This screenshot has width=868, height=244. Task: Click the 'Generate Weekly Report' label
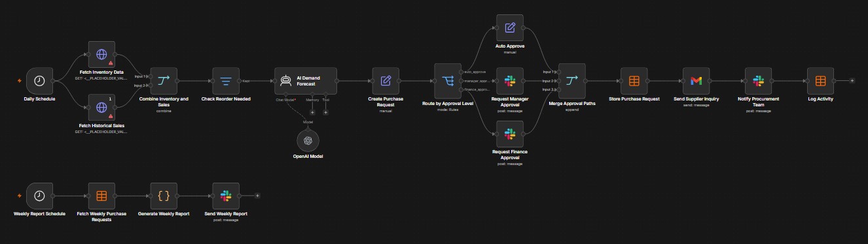click(164, 213)
